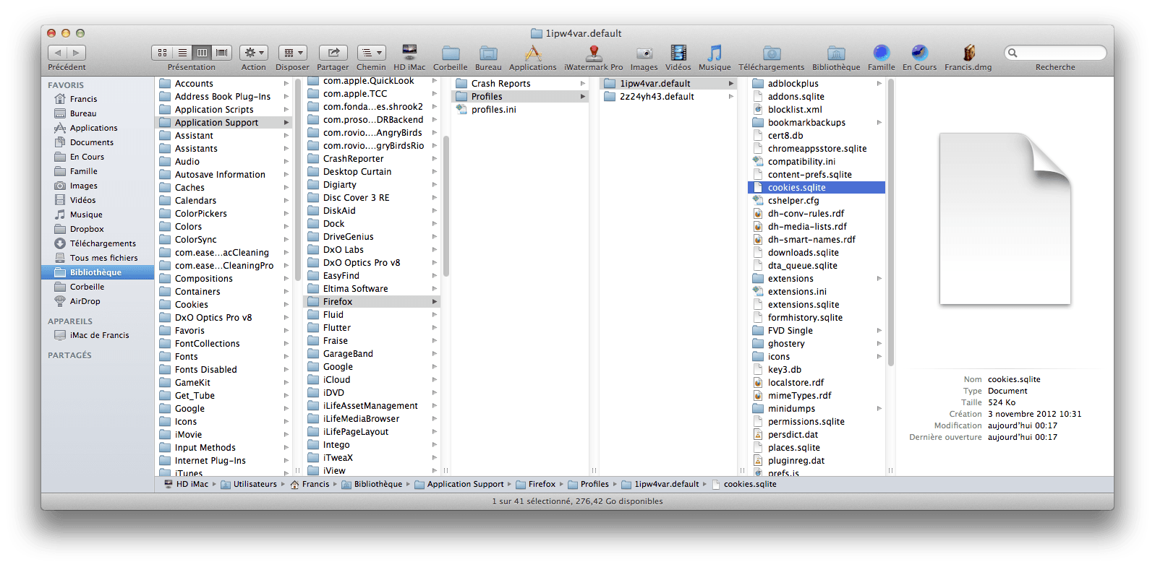This screenshot has height=567, width=1155.
Task: Click the profile files column scrollbar
Action: pyautogui.click(x=890, y=222)
